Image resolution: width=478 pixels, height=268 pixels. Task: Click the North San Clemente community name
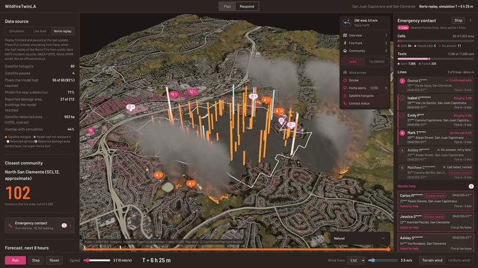click(32, 175)
